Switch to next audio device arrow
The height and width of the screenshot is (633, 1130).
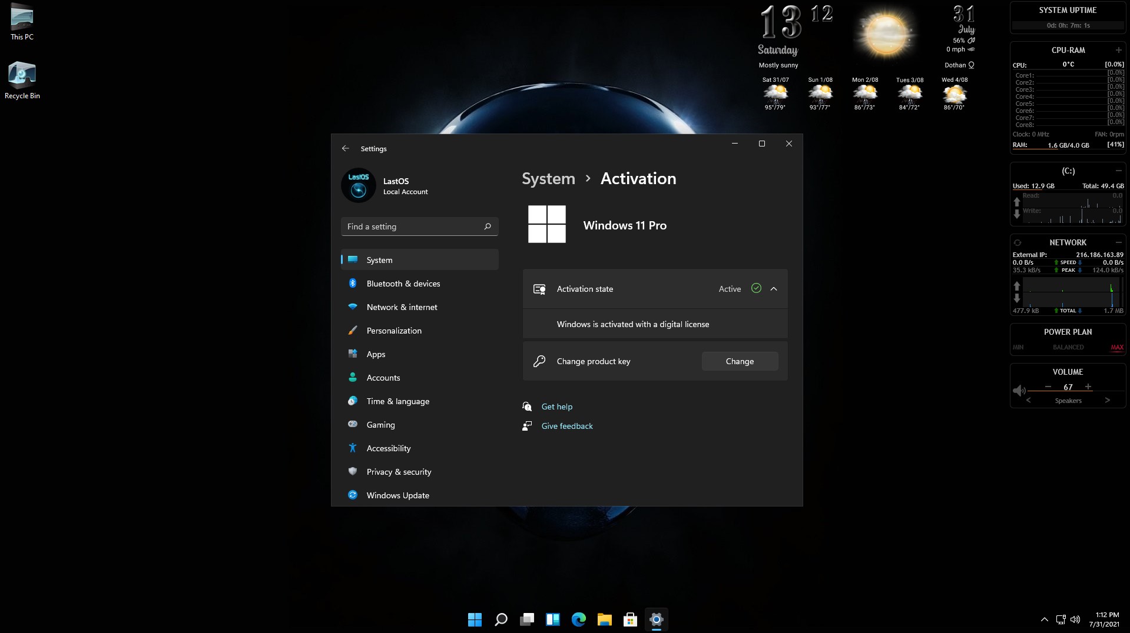(x=1108, y=400)
